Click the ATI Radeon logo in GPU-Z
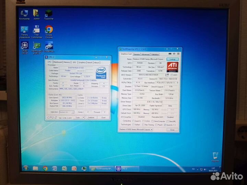This screenshot has width=247, height=185. point(173,67)
